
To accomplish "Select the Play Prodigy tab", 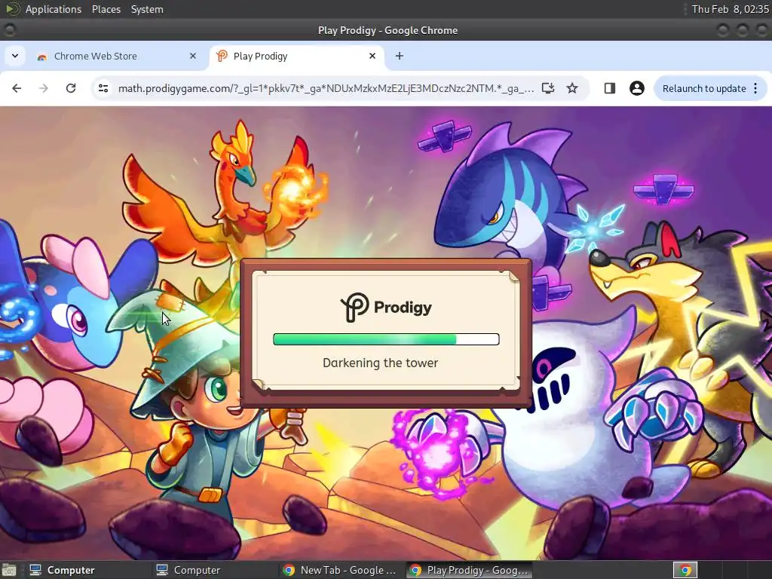I will [x=297, y=56].
